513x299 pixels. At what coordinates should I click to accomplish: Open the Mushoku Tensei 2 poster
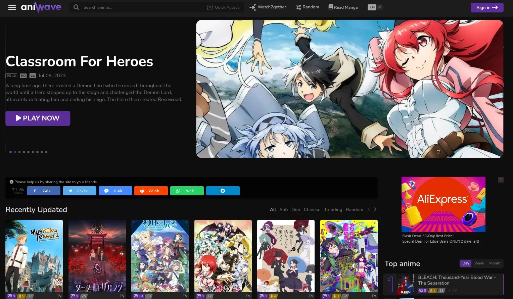point(34,259)
